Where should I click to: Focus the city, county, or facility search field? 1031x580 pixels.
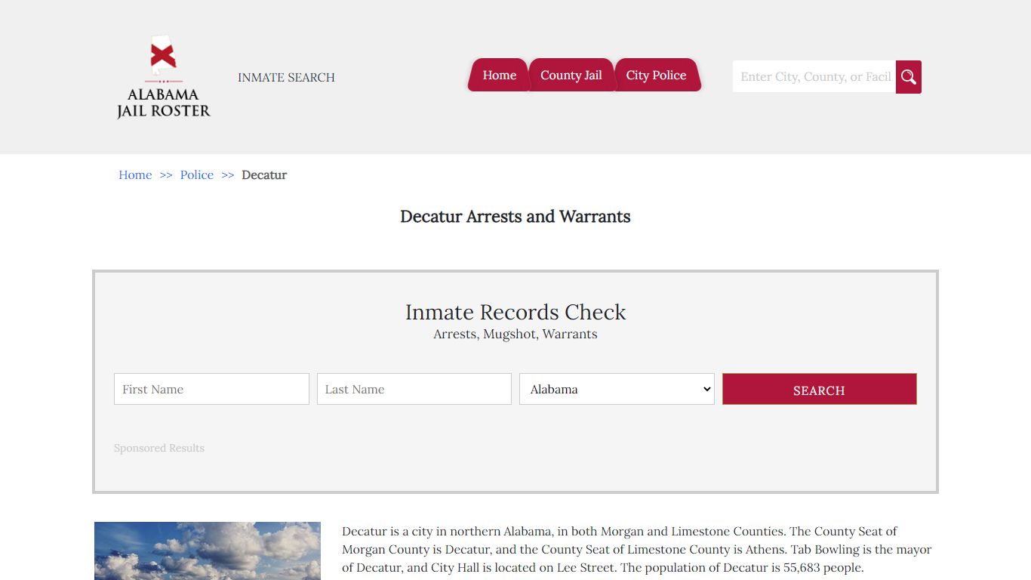(x=814, y=77)
